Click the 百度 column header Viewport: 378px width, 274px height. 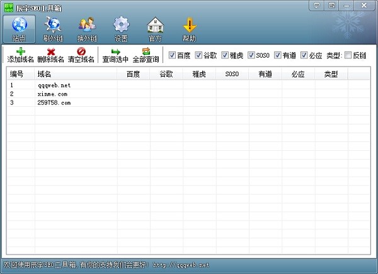pyautogui.click(x=134, y=74)
